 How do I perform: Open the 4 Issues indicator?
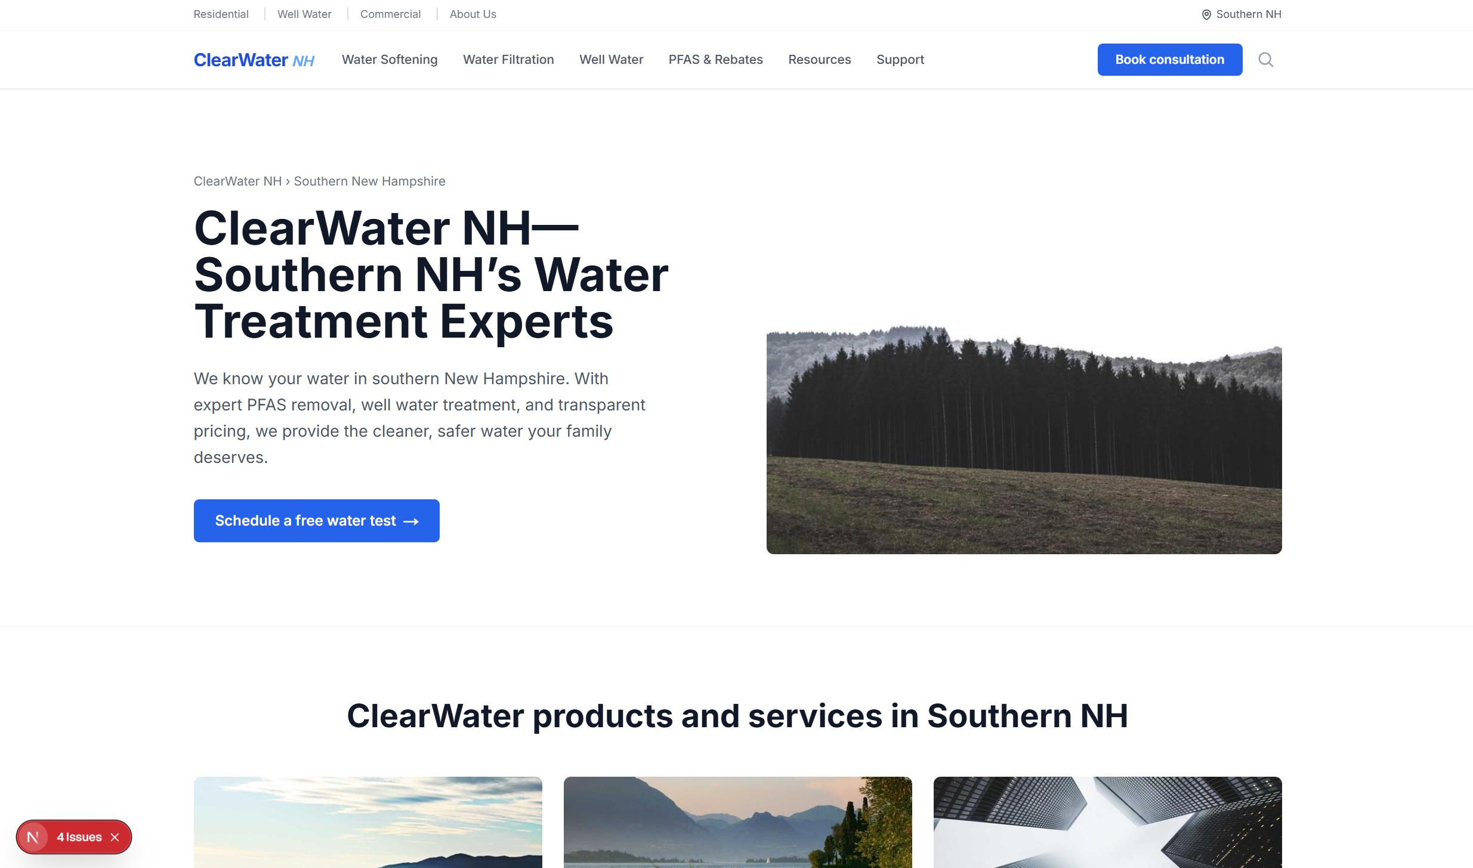79,837
